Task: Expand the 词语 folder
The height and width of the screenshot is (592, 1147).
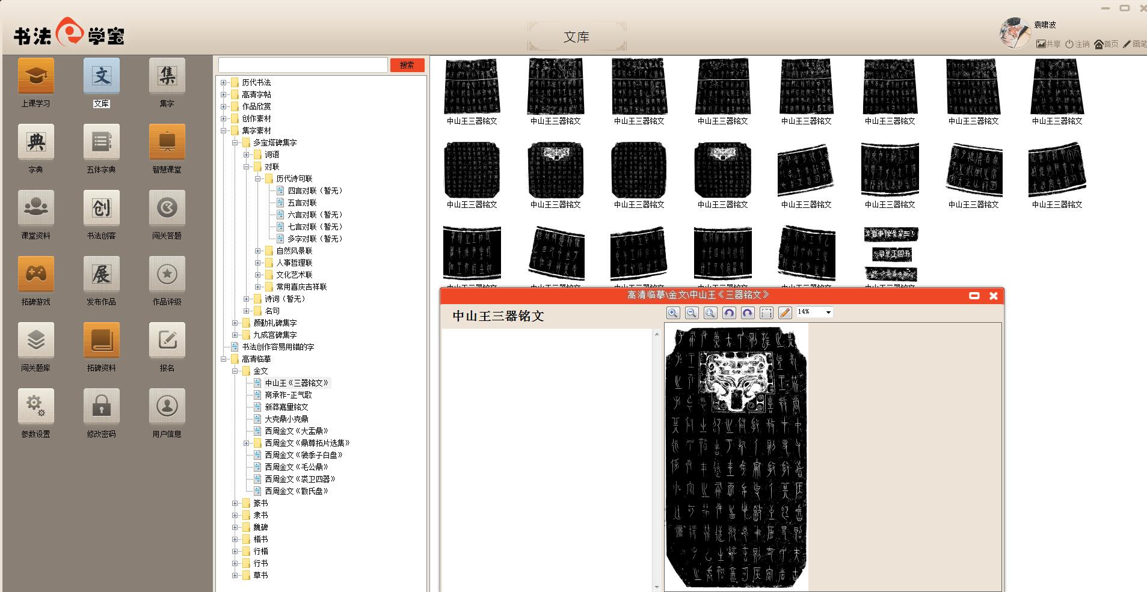Action: point(247,154)
